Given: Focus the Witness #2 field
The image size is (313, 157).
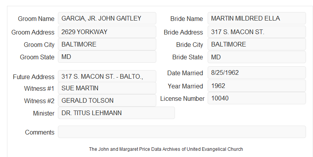Looking at the screenshot, I should click(x=107, y=100).
